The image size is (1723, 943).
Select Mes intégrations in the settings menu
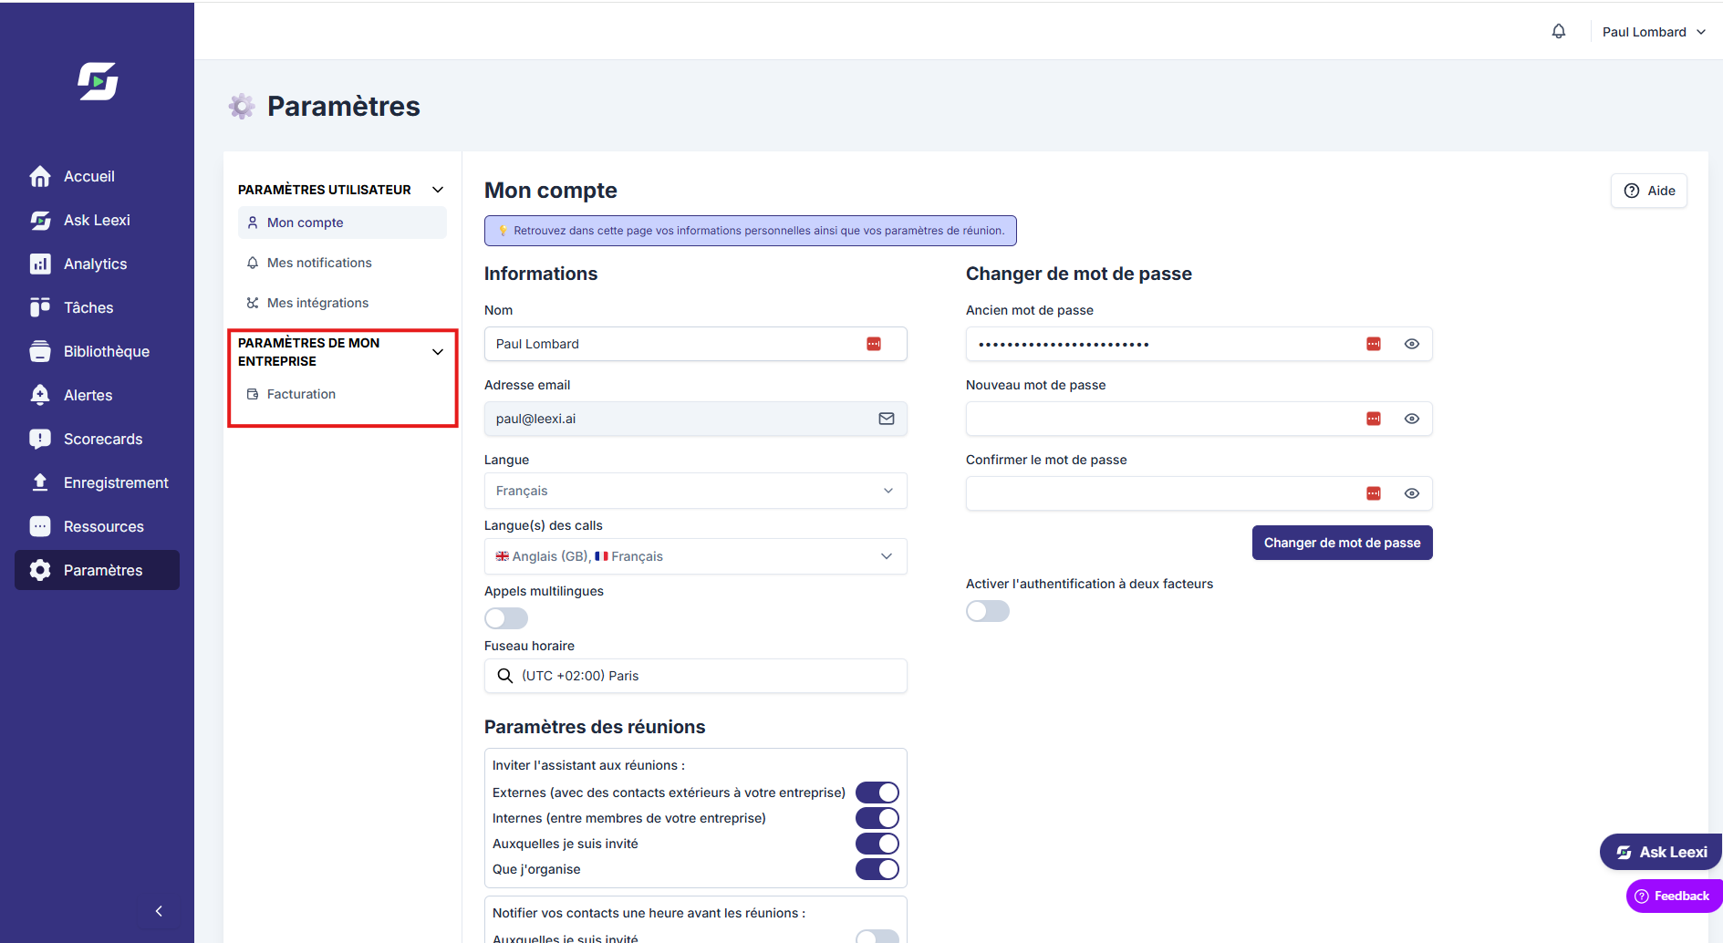pyautogui.click(x=342, y=303)
